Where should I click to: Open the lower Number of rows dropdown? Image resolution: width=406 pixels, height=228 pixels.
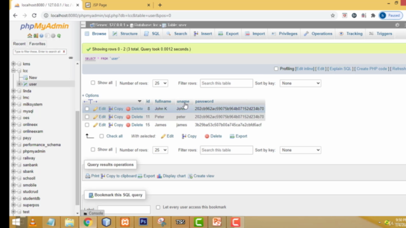160,150
